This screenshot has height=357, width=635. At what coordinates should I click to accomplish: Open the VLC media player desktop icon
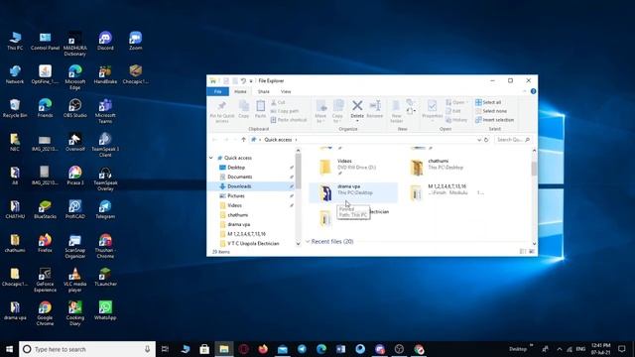click(x=75, y=280)
